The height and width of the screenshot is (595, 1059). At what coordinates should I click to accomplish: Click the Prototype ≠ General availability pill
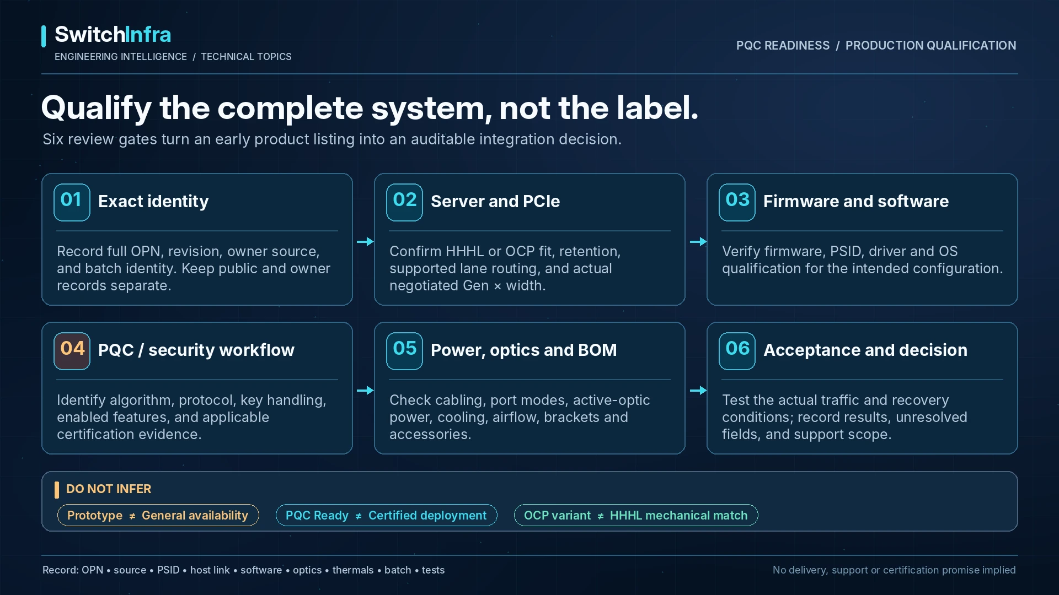click(158, 515)
